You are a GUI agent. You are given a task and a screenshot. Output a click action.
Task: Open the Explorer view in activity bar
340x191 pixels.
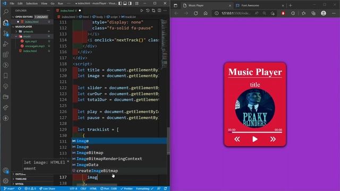point(6,22)
